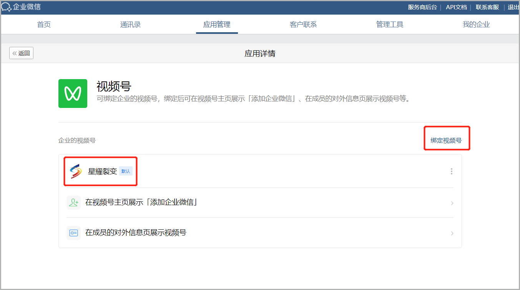The image size is (520, 290).
Task: Open the 我的企业 tab
Action: tap(476, 25)
